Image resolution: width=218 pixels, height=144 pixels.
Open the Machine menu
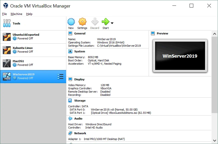(16, 14)
